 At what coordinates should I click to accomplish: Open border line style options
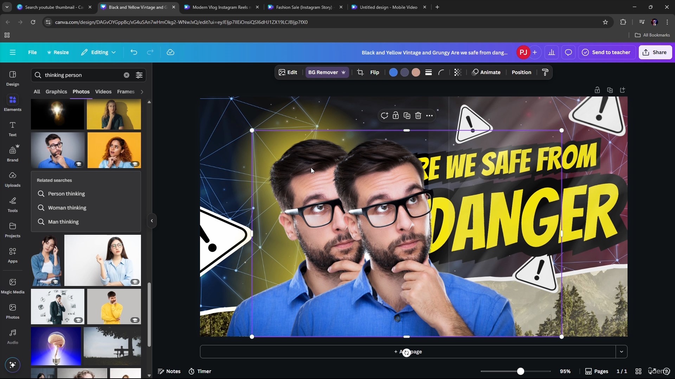coord(429,72)
